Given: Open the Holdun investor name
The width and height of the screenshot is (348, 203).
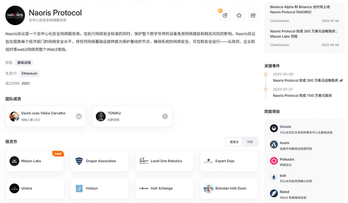Looking at the screenshot, I should point(92,188).
